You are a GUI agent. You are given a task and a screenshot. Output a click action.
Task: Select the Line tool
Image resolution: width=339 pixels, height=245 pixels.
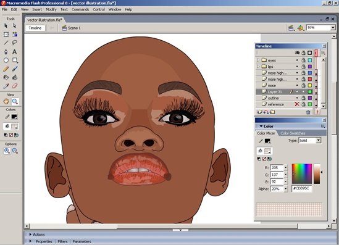(x=6, y=43)
